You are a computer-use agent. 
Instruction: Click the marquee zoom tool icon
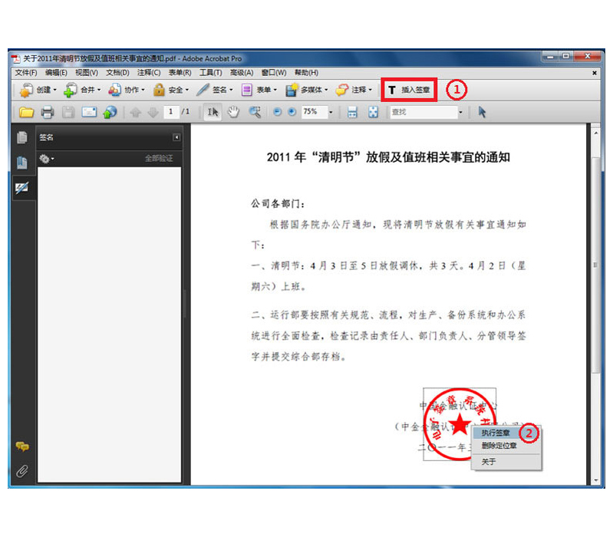tap(255, 112)
